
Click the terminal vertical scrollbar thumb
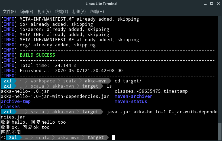point(220,131)
